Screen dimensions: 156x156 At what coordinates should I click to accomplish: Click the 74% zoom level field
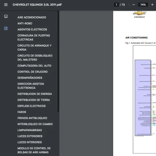(143, 5)
